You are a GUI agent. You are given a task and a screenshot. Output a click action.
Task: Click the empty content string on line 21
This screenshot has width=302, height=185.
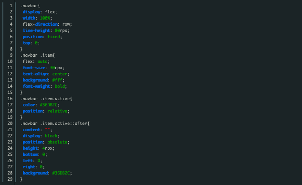pyautogui.click(x=47, y=129)
